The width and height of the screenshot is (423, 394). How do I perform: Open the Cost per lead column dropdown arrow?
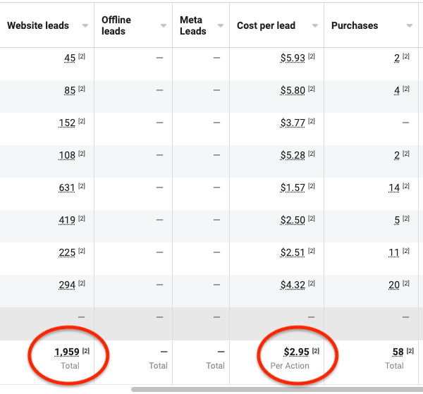315,26
